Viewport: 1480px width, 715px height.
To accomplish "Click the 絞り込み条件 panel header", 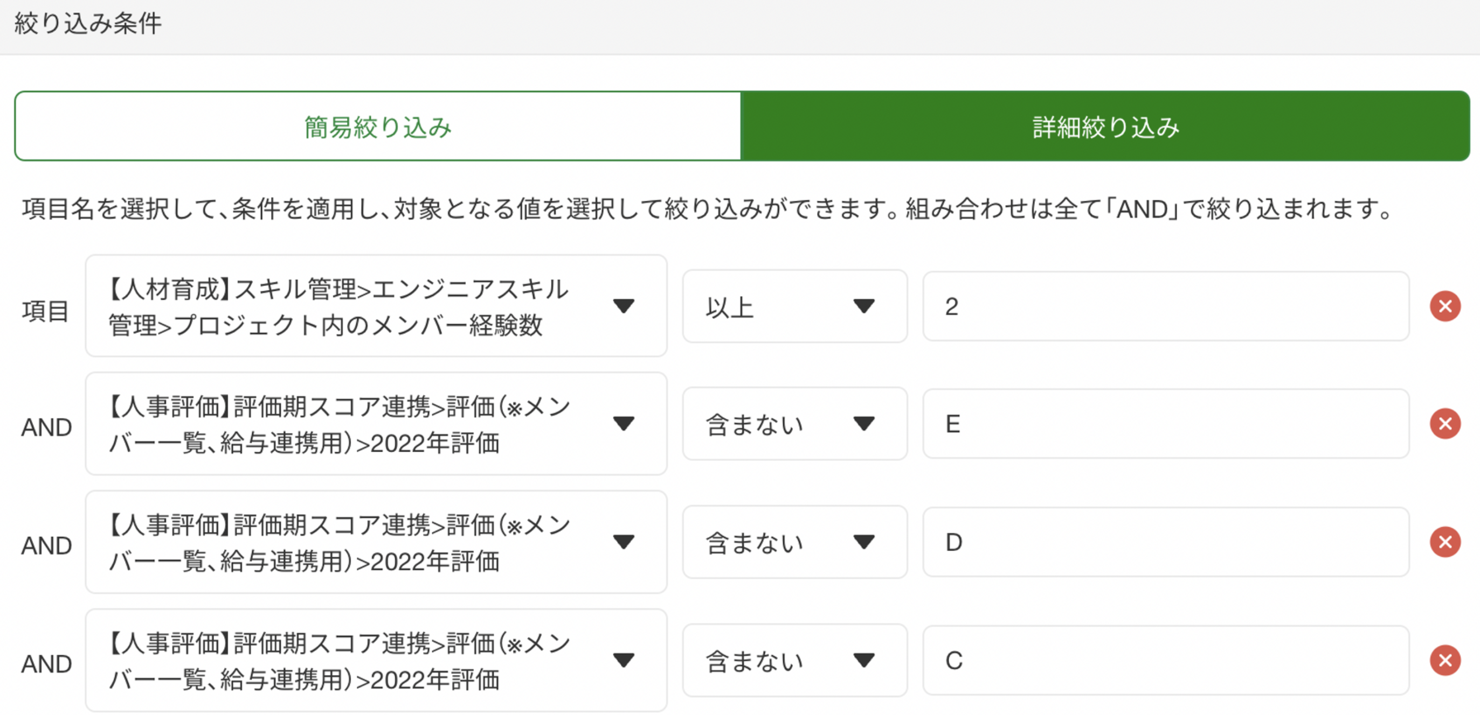I will 88,24.
